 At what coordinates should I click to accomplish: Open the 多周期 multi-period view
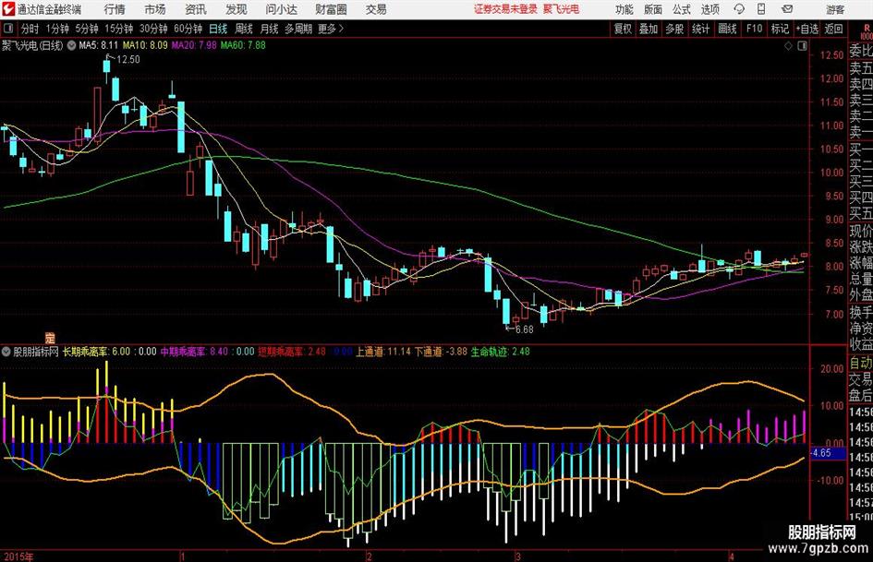(x=298, y=29)
